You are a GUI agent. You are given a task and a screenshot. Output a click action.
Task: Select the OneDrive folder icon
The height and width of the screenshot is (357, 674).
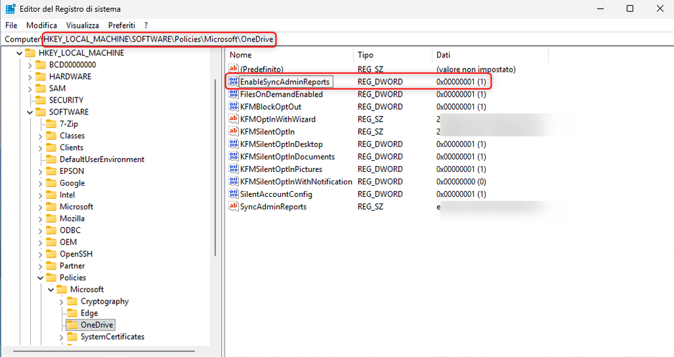click(x=72, y=325)
